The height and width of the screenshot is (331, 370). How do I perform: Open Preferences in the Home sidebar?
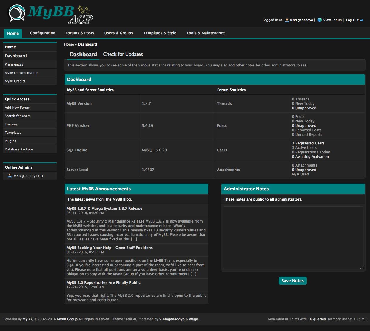pos(14,64)
